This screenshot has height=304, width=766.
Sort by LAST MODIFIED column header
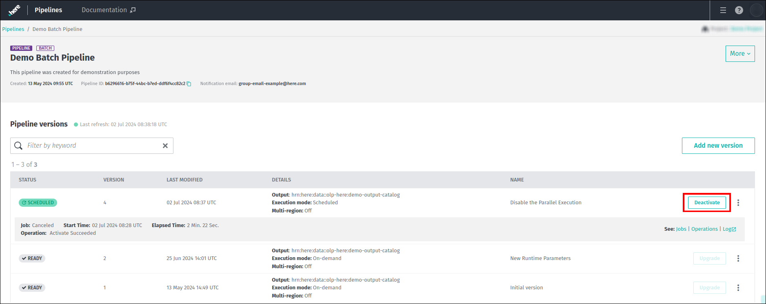184,180
